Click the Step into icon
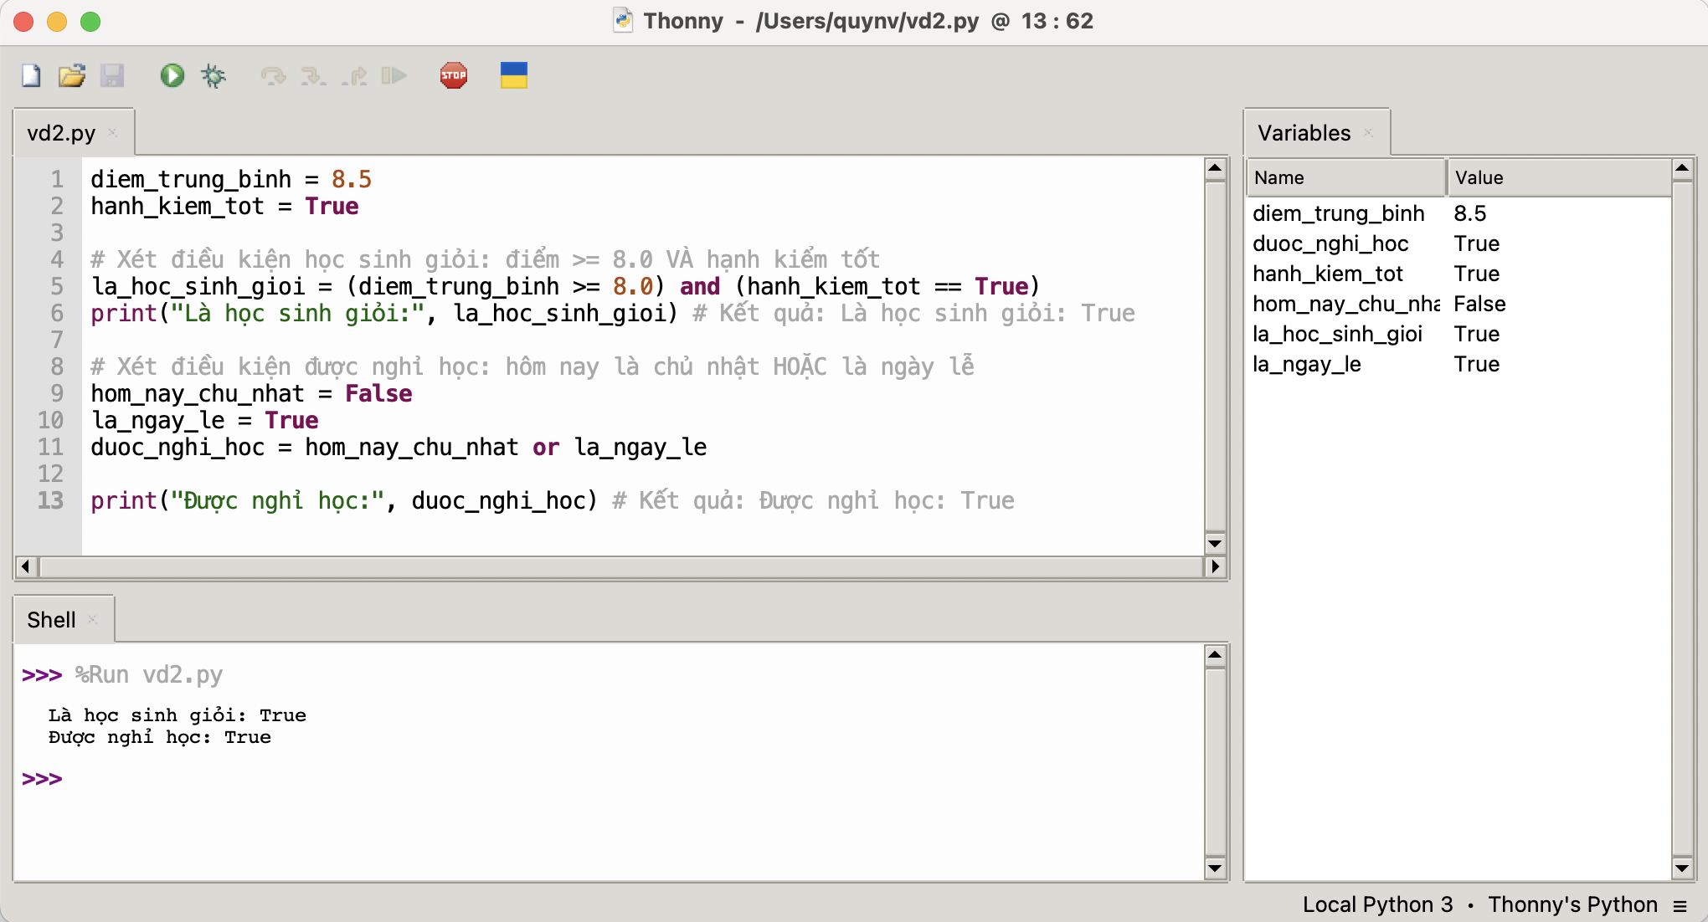 (313, 76)
